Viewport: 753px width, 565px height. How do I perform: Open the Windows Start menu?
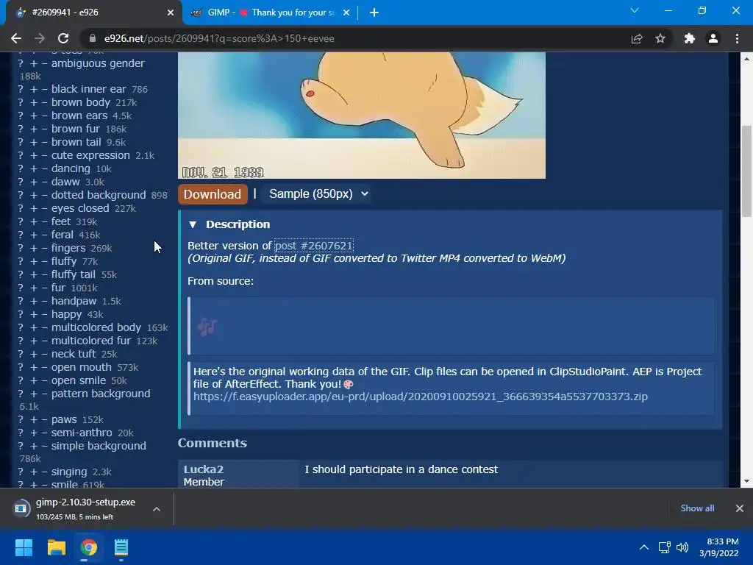(x=24, y=547)
